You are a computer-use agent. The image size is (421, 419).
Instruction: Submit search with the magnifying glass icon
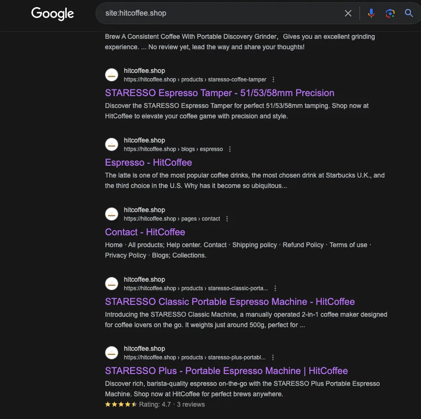click(x=409, y=13)
